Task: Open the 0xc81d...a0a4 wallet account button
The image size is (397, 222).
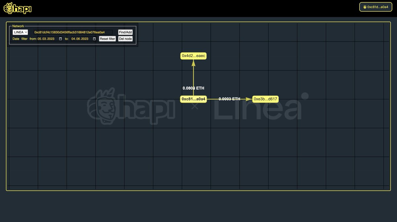Action: tap(375, 7)
